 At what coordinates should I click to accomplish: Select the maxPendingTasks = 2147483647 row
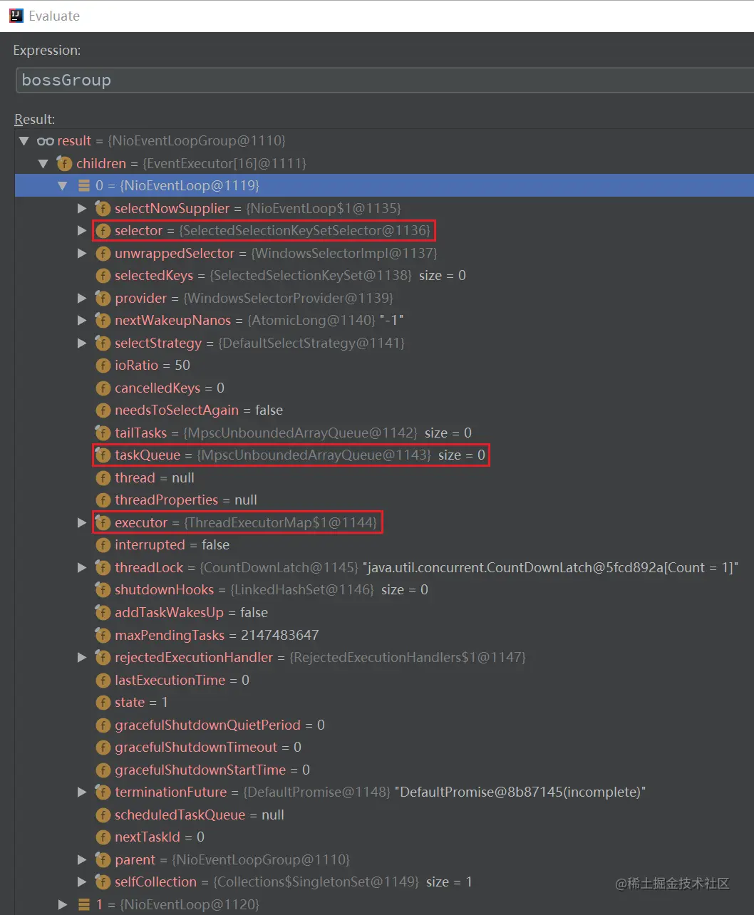[385, 636]
